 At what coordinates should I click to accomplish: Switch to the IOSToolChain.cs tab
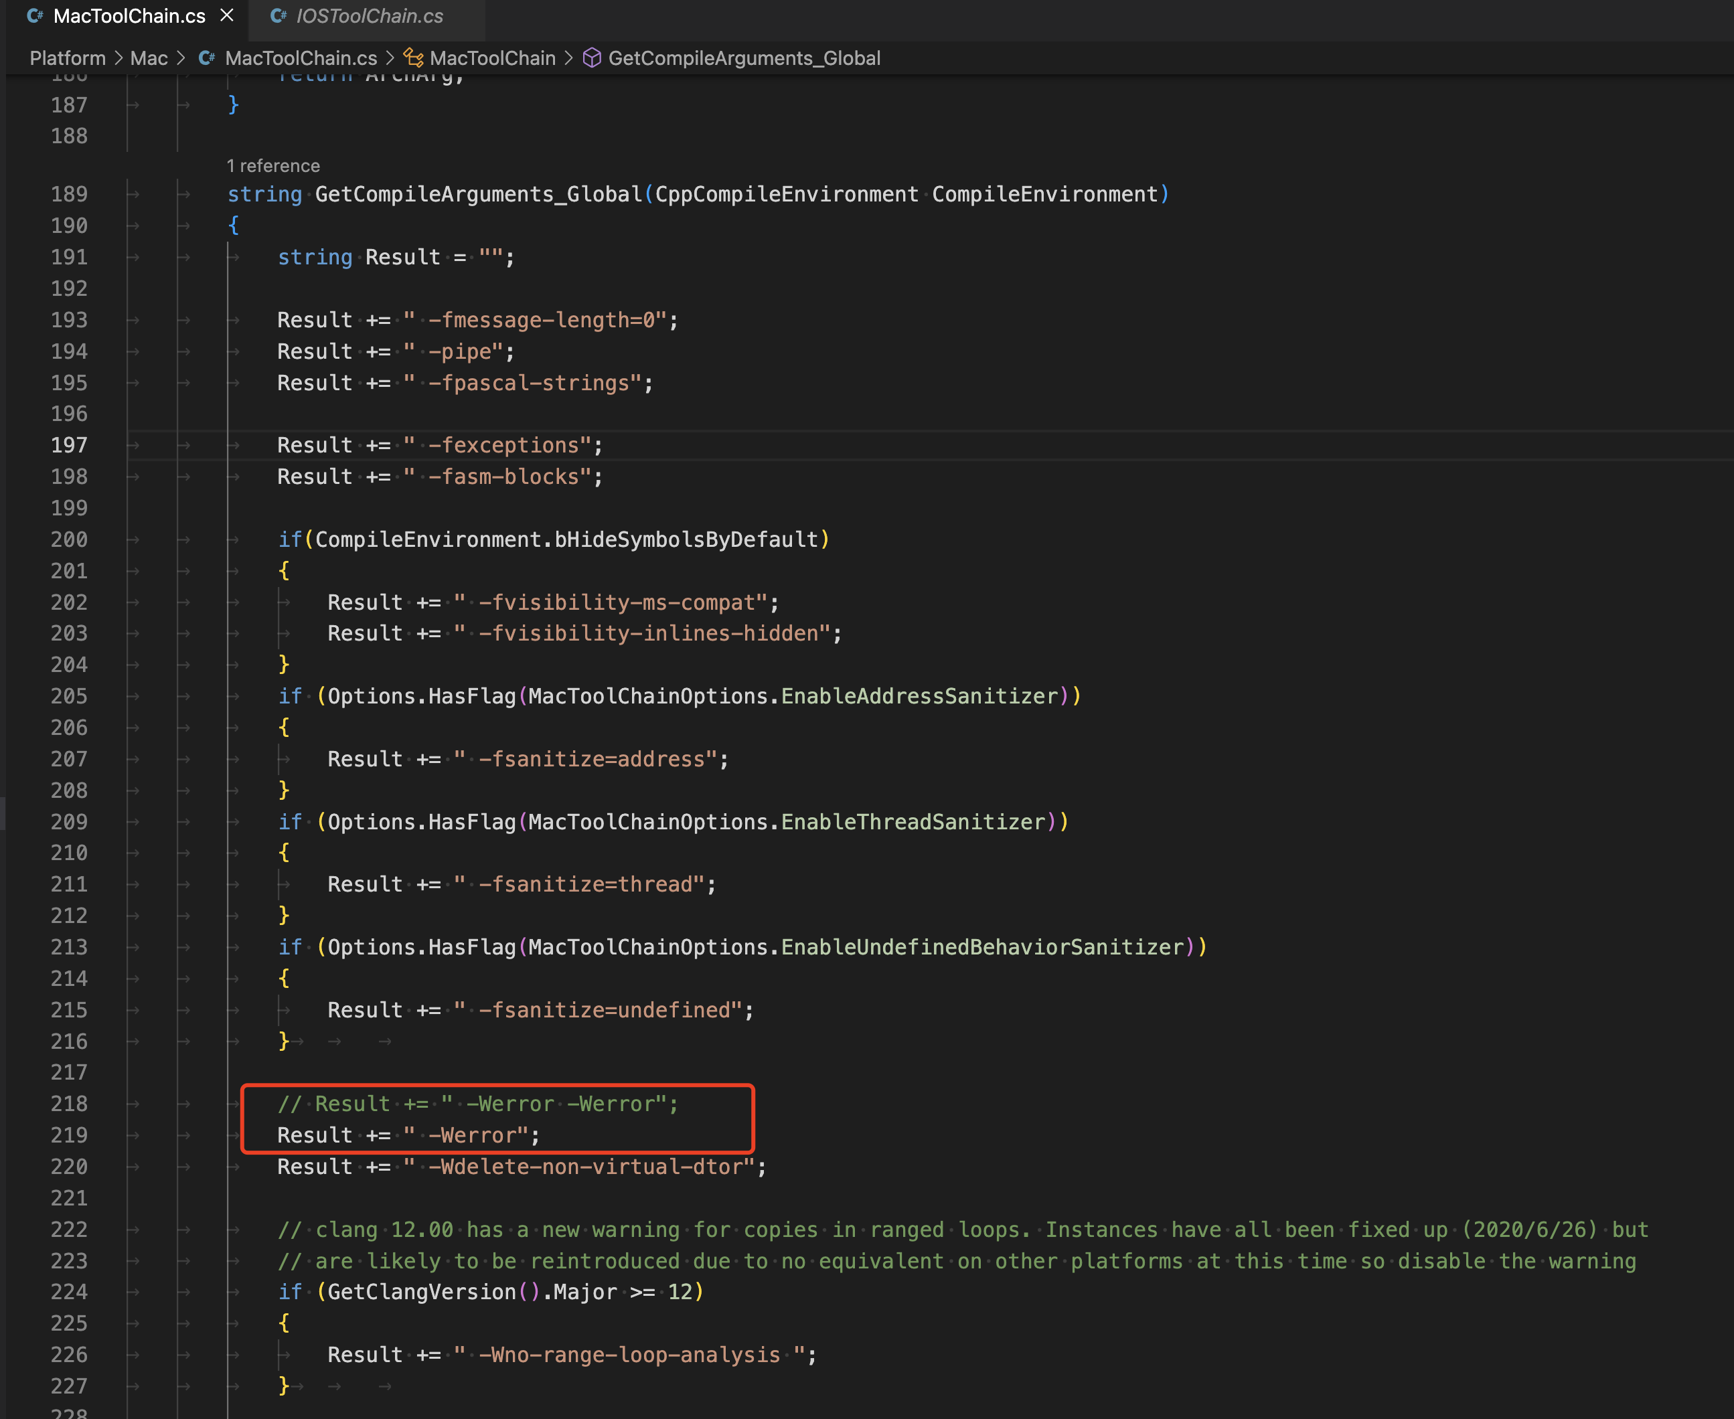click(x=369, y=16)
